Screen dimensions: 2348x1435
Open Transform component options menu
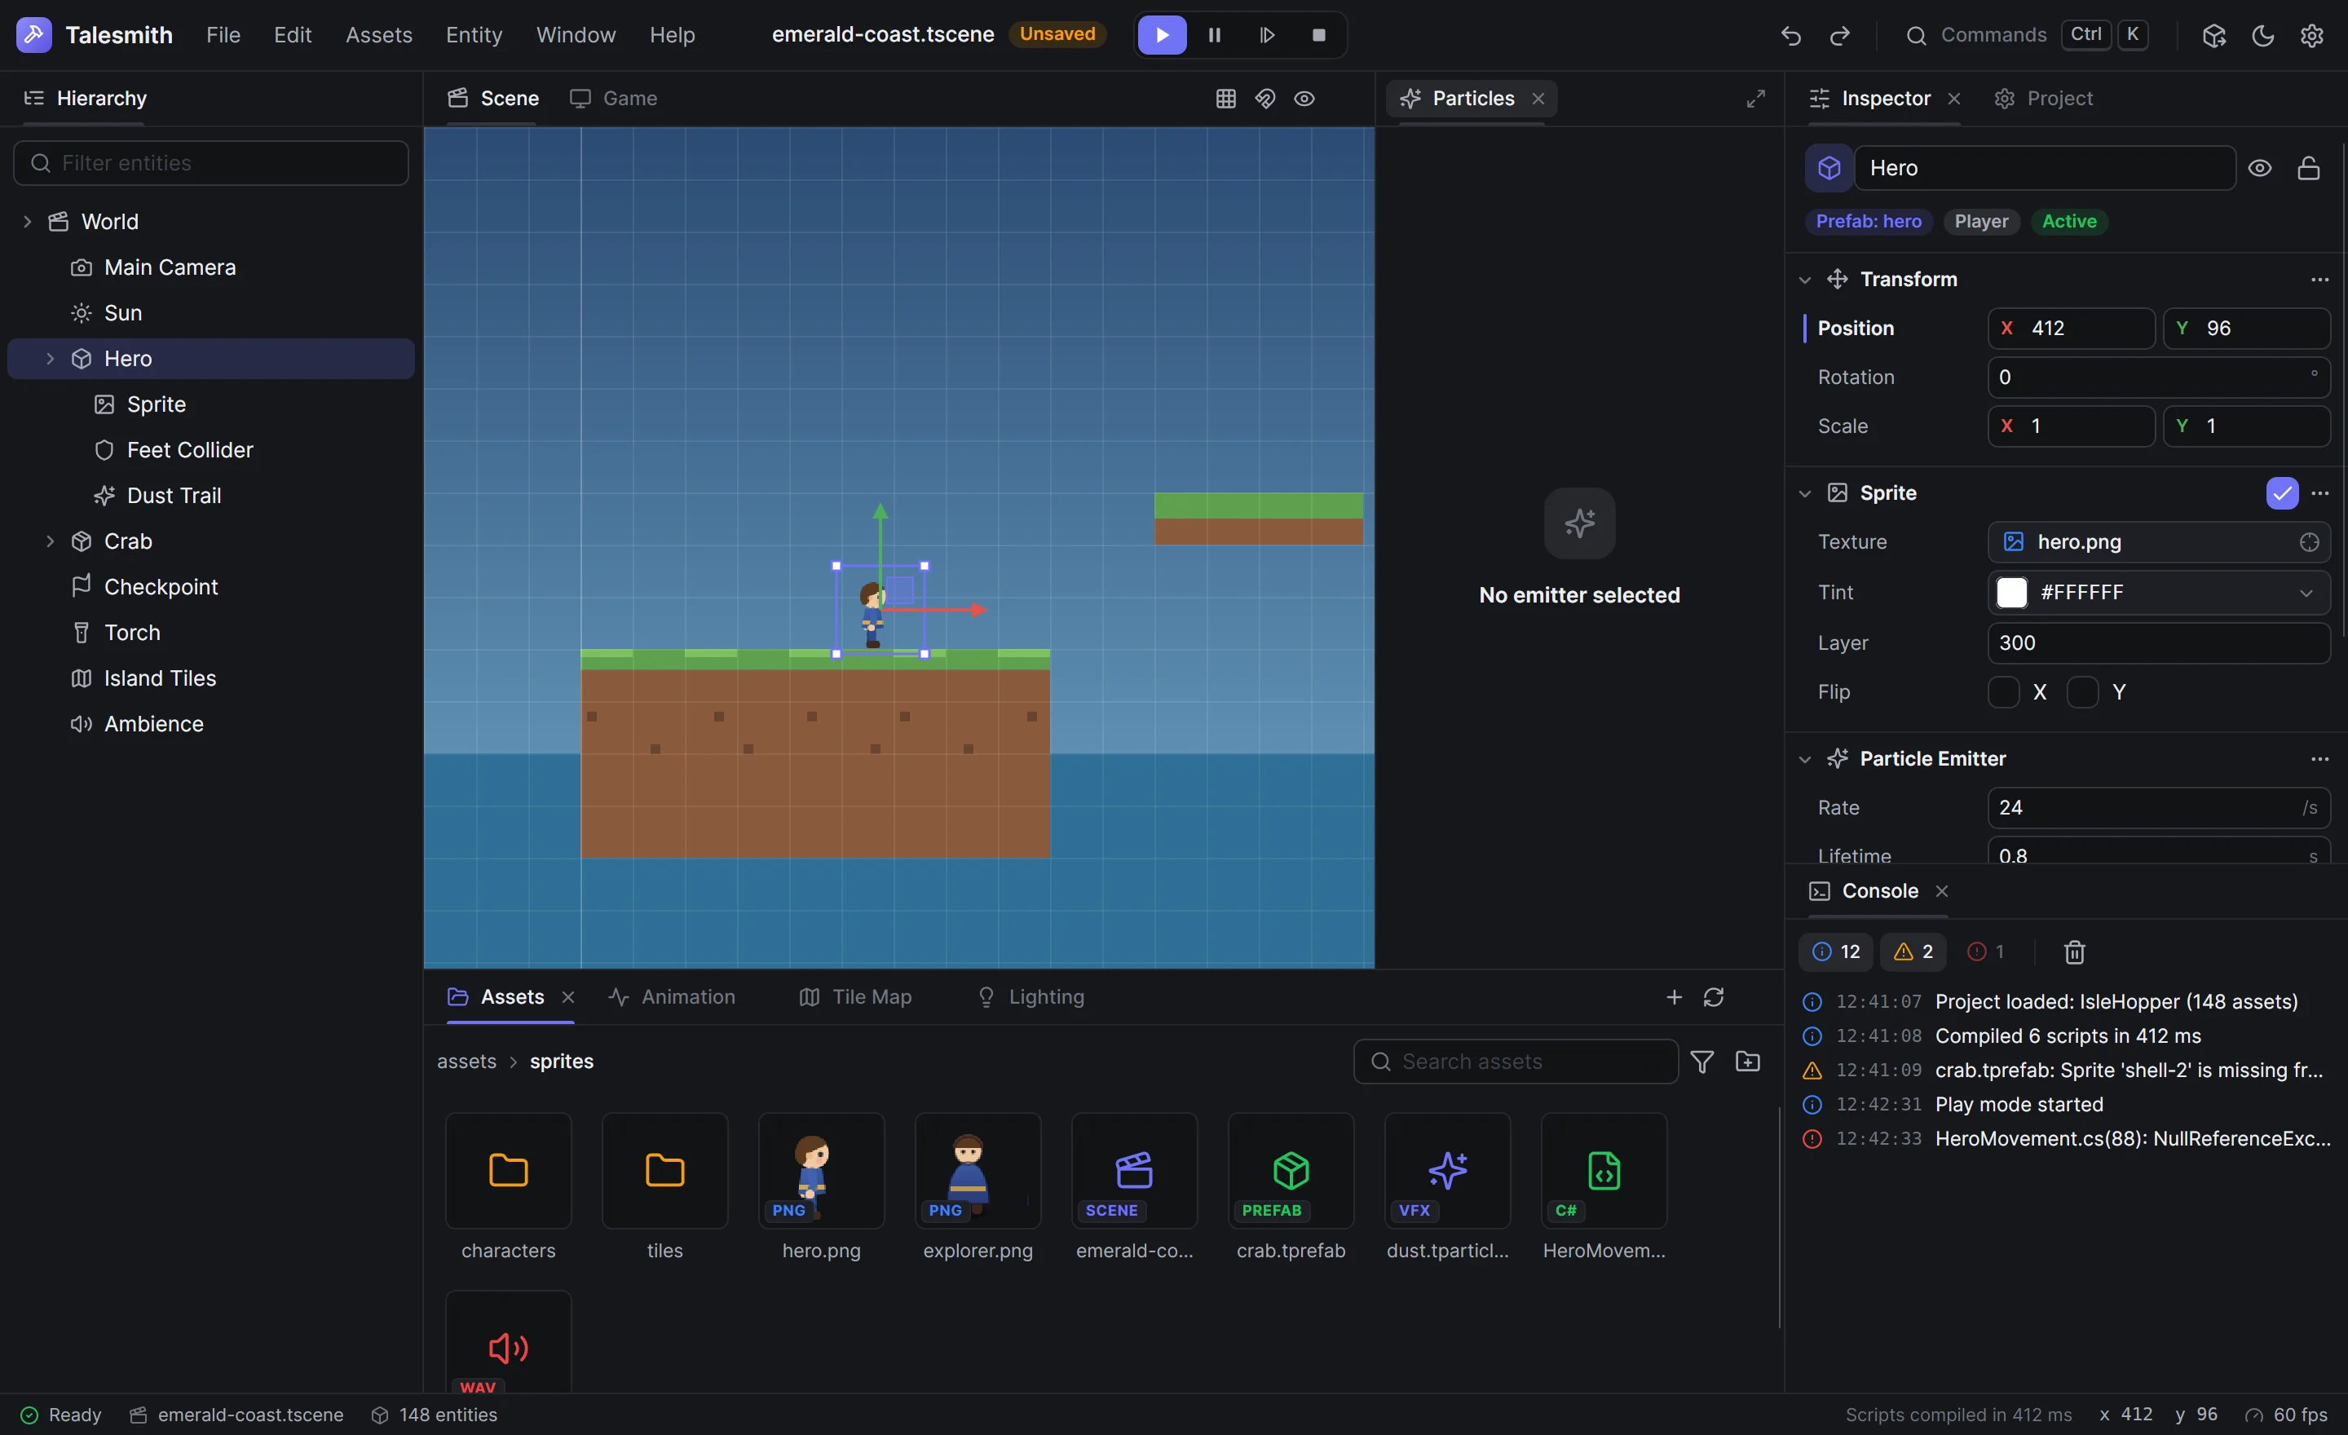[x=2319, y=279]
